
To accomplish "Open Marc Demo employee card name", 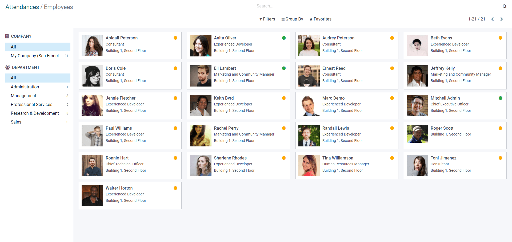I will 333,98.
